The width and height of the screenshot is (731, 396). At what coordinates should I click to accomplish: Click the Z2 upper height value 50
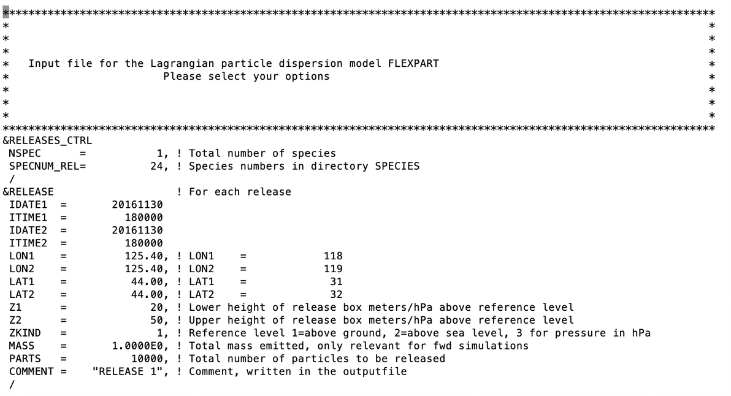click(156, 320)
